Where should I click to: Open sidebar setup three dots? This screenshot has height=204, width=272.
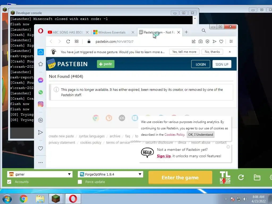coord(41,163)
